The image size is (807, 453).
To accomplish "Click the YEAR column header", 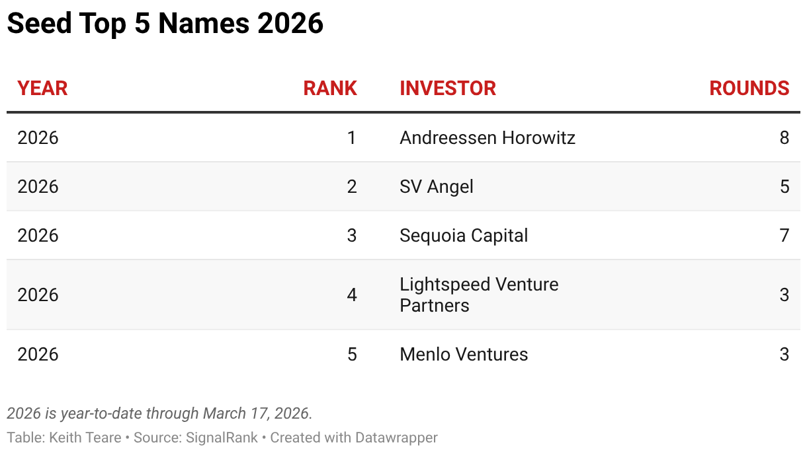I will 42,88.
